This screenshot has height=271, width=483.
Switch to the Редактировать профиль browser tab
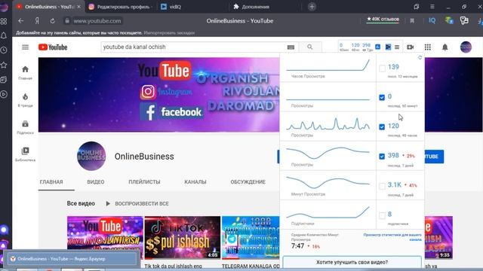tap(121, 7)
